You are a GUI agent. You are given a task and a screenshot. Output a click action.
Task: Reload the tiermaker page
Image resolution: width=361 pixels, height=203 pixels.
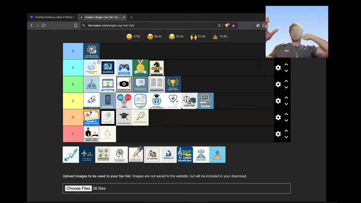44,25
